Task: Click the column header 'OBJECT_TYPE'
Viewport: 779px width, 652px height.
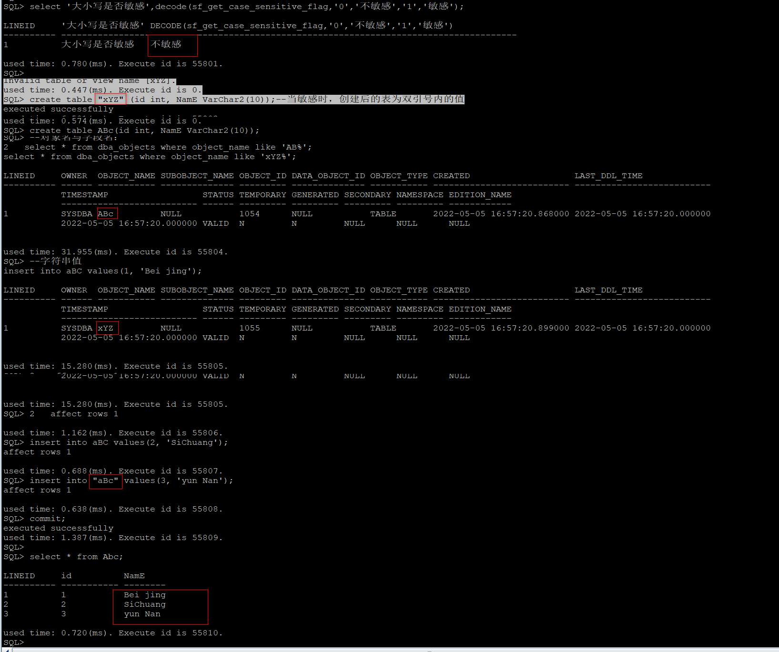Action: (399, 175)
